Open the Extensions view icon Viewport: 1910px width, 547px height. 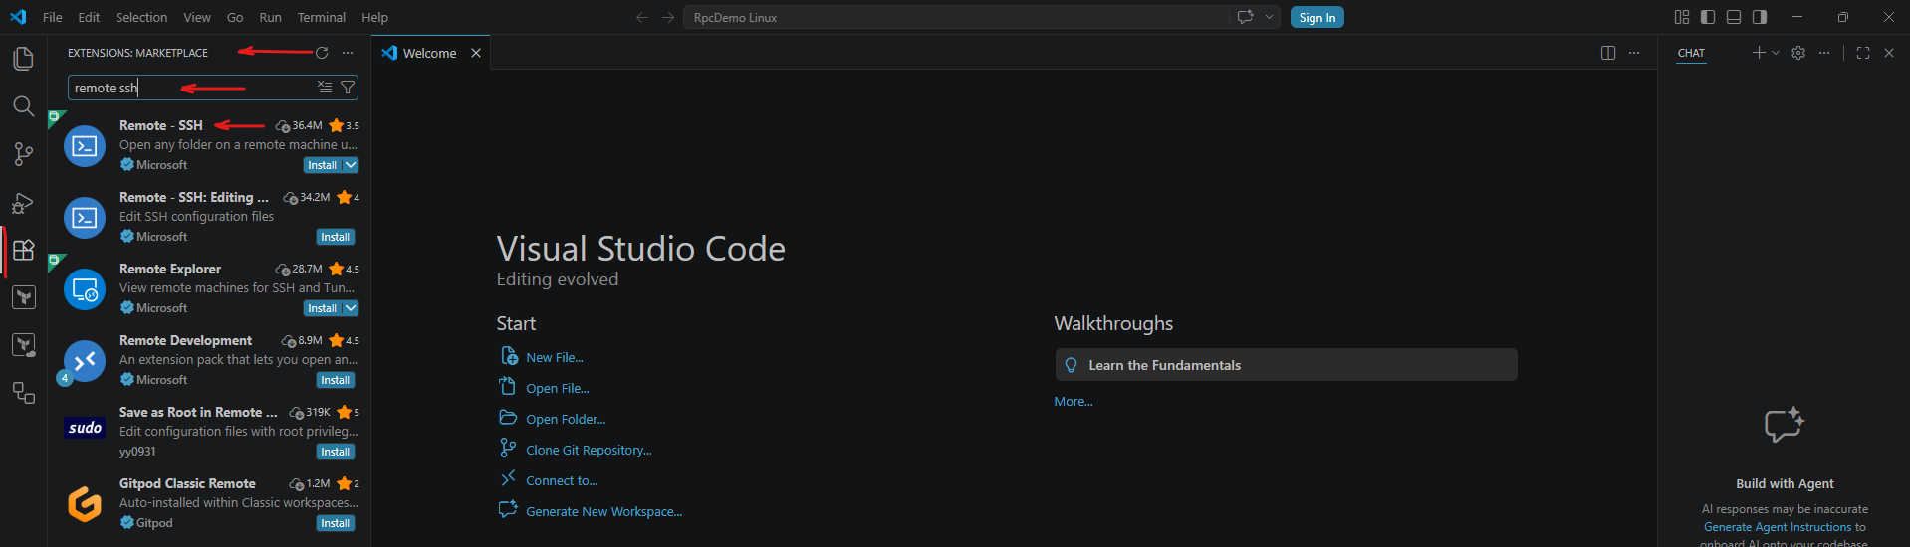[x=23, y=250]
